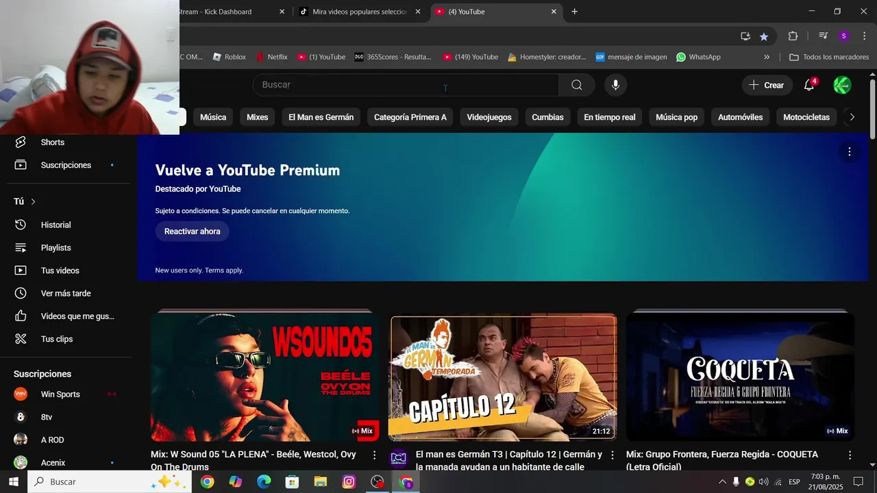Select the Mixes category chip
Image resolution: width=877 pixels, height=493 pixels.
click(x=258, y=117)
